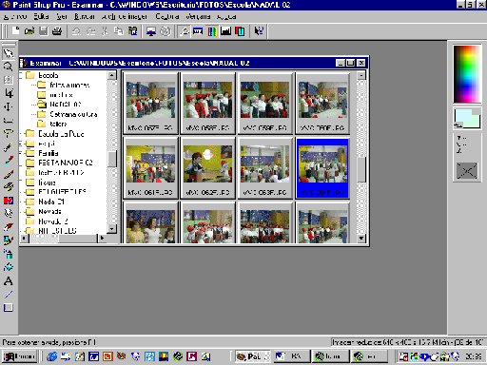This screenshot has height=365, width=487.
Task: Click the Open file folder icon
Action: coord(29,31)
